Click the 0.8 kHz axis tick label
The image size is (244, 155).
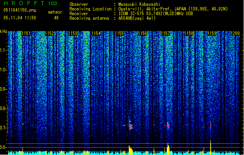[3, 108]
